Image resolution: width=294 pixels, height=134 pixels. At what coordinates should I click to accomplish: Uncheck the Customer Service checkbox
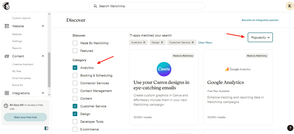click(x=75, y=106)
